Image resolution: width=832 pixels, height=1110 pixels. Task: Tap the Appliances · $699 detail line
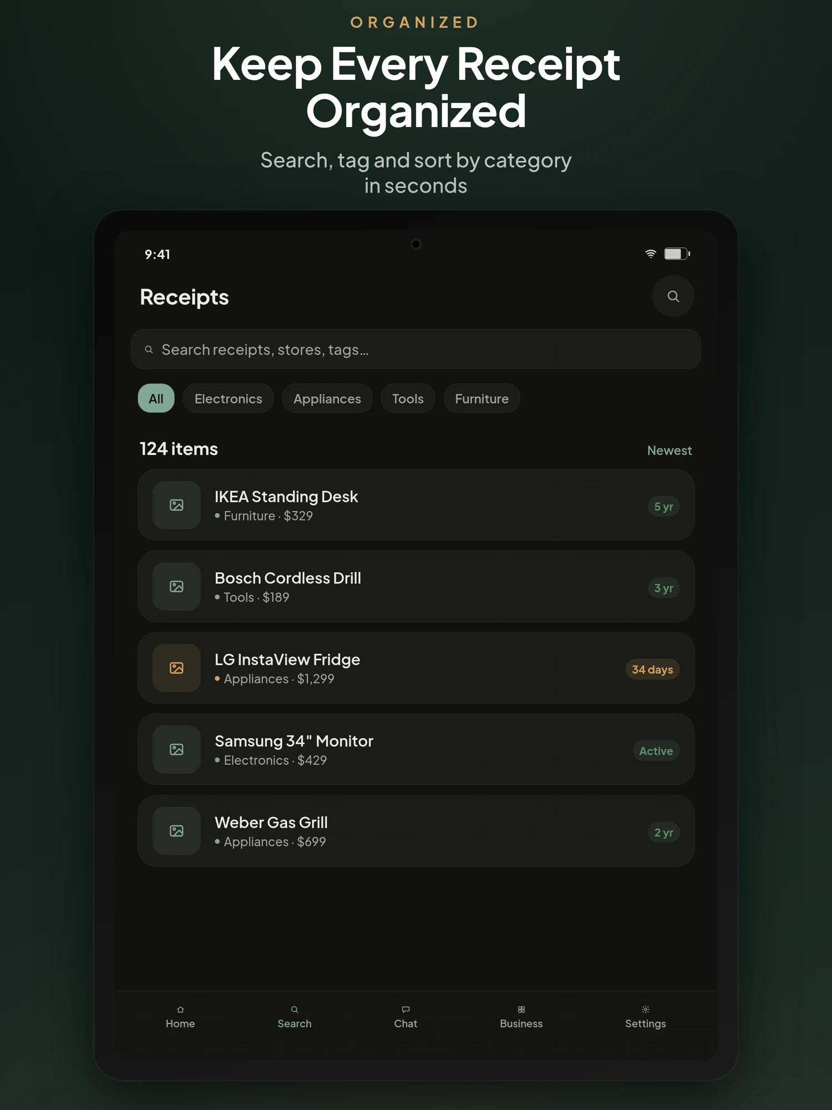pos(271,842)
